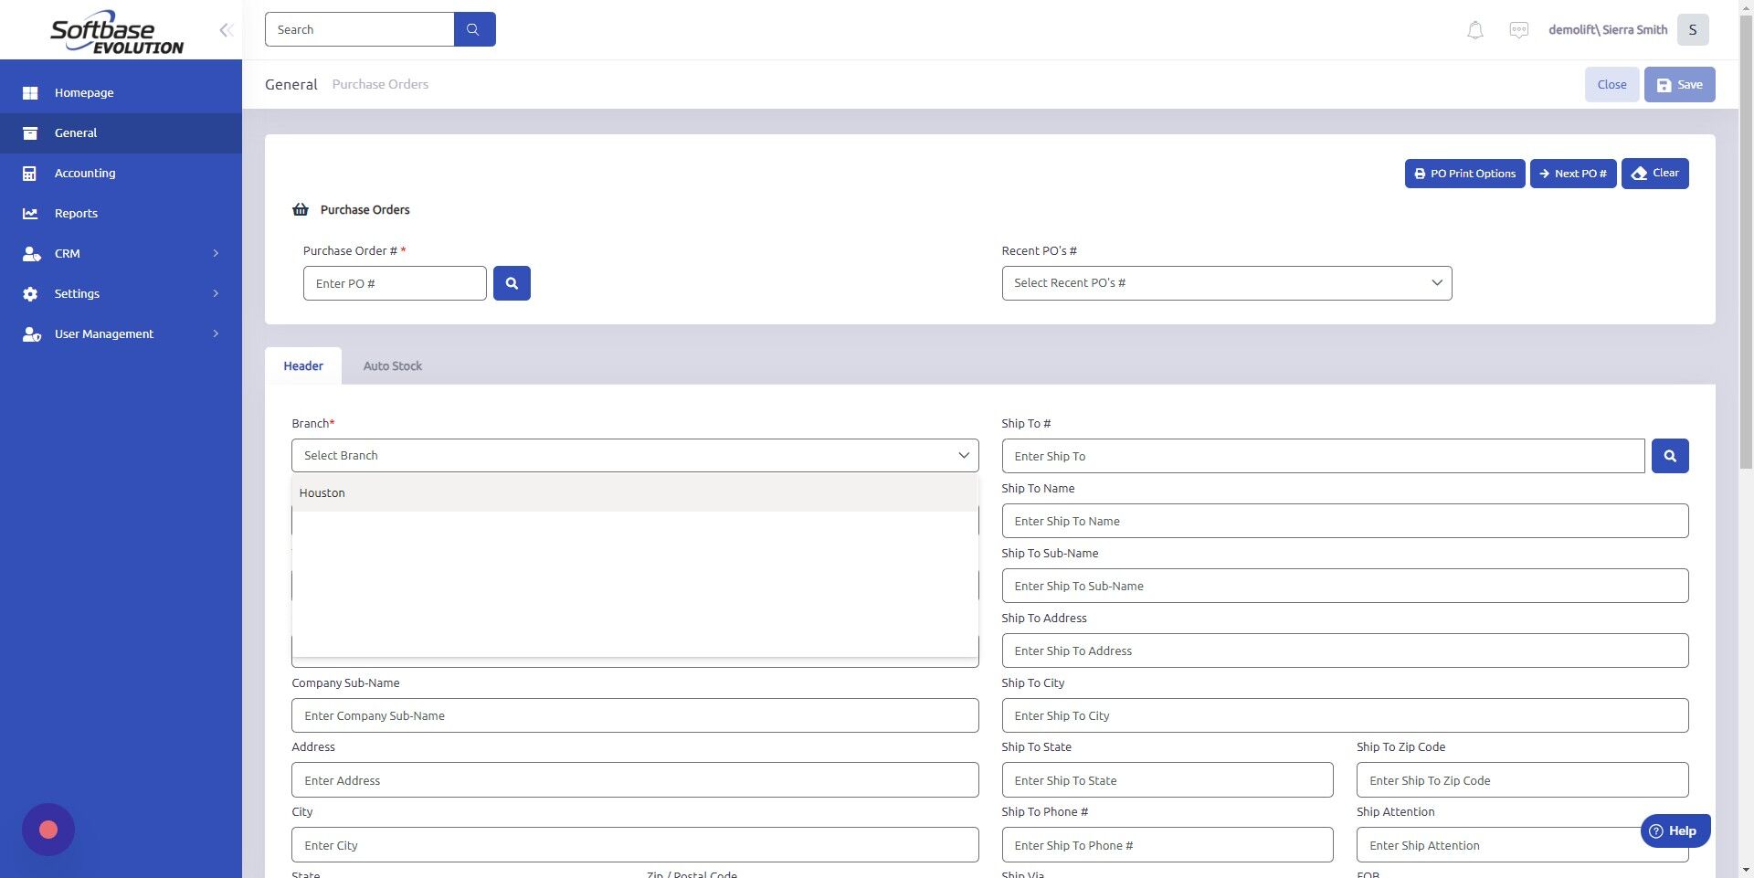Click the Enter PO # field
This screenshot has height=878, width=1754.
(395, 283)
